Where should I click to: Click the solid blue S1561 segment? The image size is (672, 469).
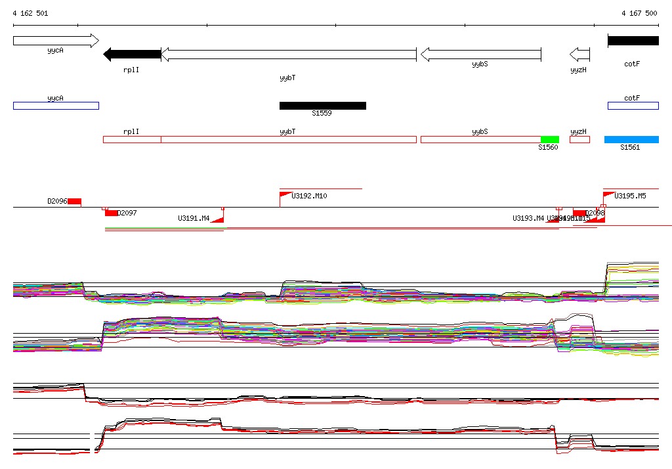tap(631, 139)
